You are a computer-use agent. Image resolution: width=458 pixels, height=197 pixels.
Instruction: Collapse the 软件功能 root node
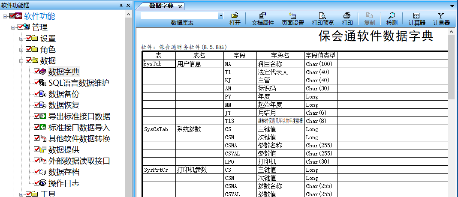[5, 16]
